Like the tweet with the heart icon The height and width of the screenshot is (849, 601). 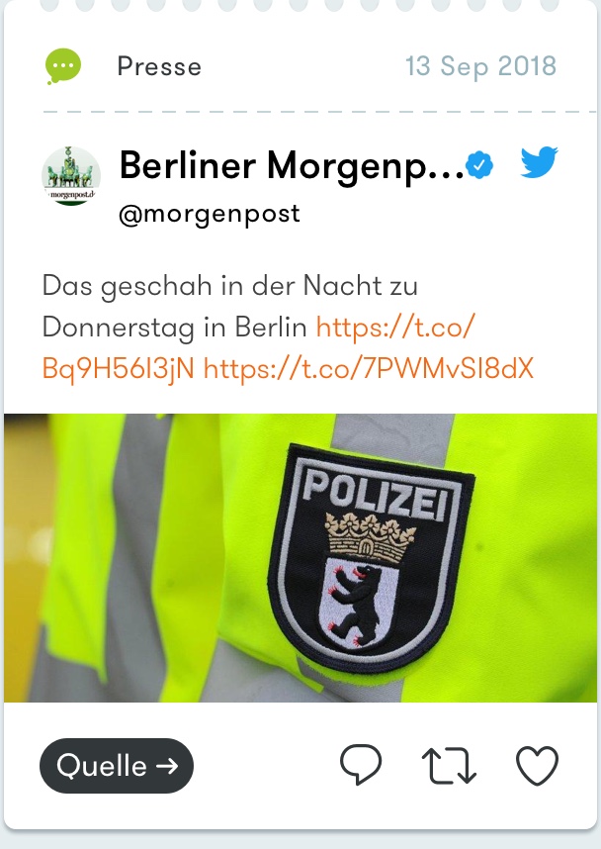[x=537, y=766]
